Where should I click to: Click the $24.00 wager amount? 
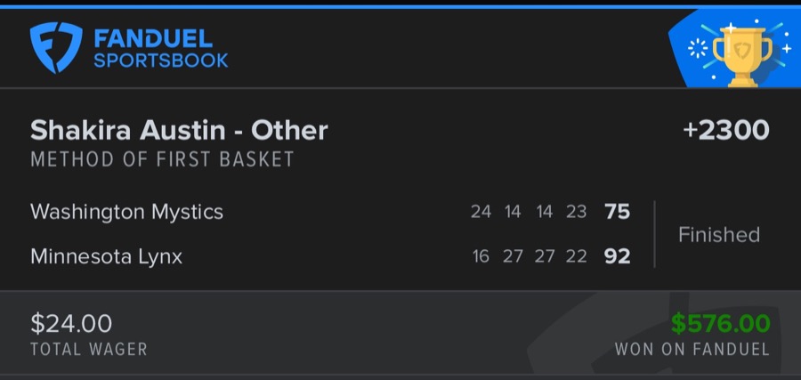coord(71,323)
